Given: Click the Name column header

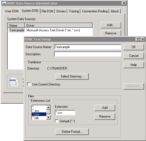Looking at the screenshot, I should coord(16,26).
